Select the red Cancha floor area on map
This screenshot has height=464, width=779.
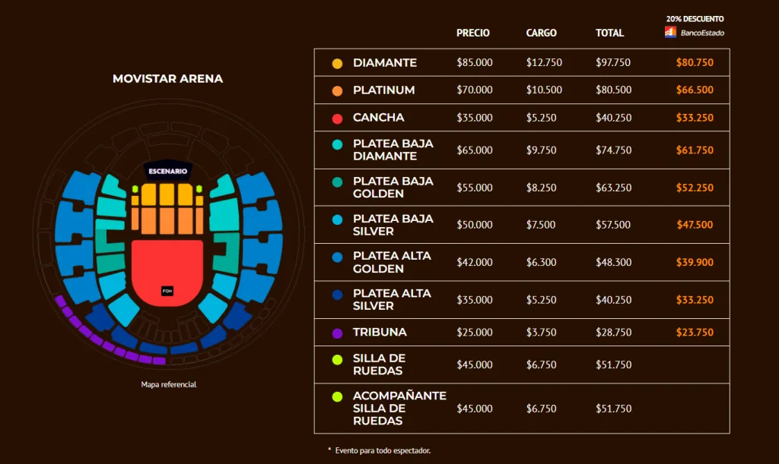tap(167, 273)
